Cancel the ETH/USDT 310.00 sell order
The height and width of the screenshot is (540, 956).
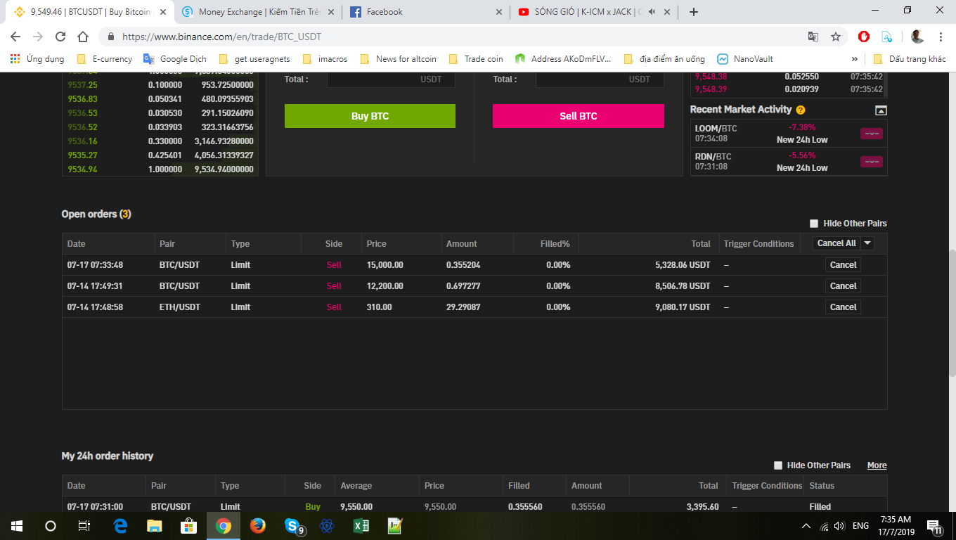(843, 307)
